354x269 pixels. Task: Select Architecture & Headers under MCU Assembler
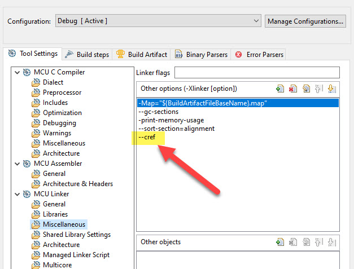tap(77, 184)
